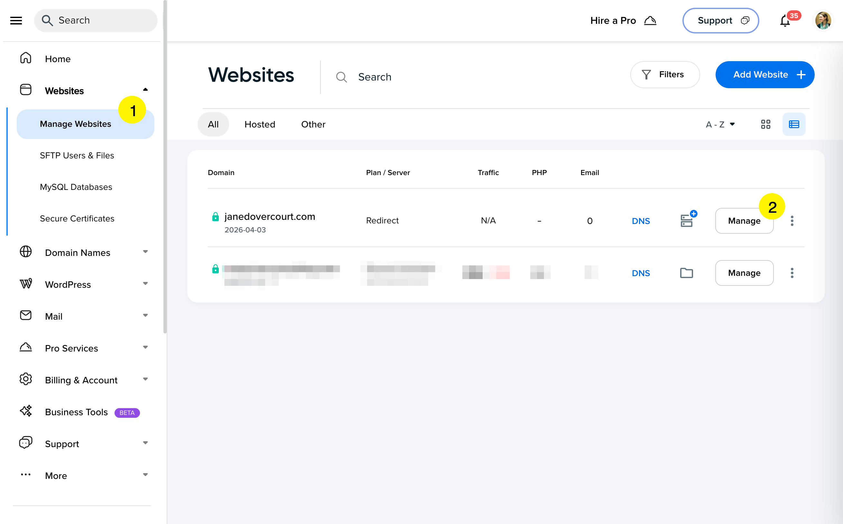Open Business Tools in sidebar

pyautogui.click(x=77, y=412)
